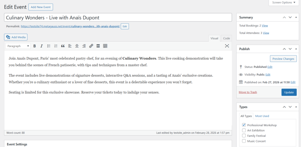Check the Art Exhibition type
The width and height of the screenshot is (301, 147).
(x=244, y=131)
